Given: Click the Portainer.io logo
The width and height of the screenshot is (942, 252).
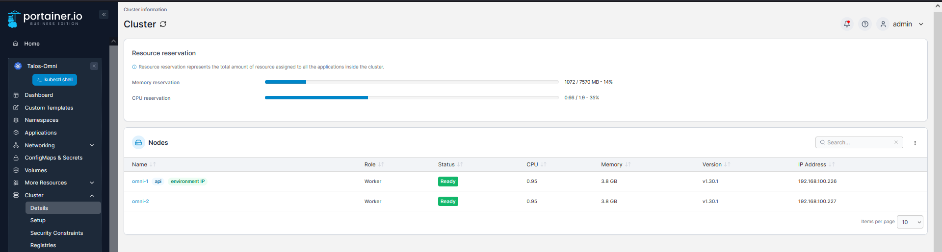Looking at the screenshot, I should coord(45,18).
